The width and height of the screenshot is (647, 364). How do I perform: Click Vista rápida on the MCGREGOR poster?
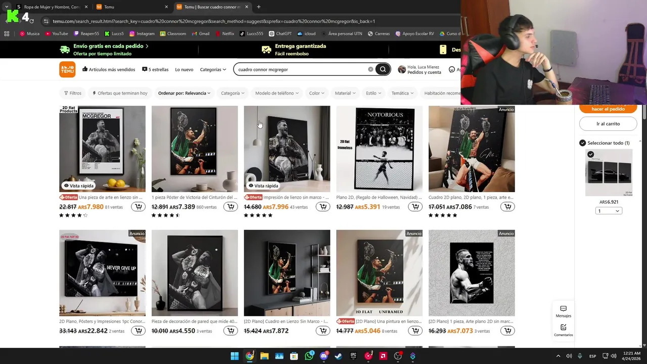coord(78,186)
